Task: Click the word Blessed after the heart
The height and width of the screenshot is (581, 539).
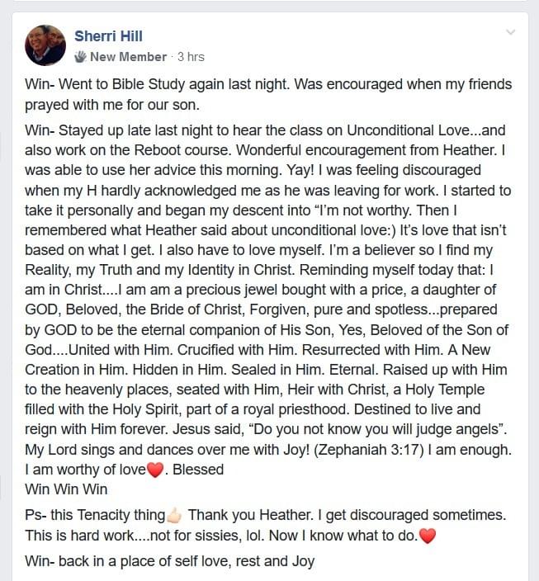Action: point(198,470)
